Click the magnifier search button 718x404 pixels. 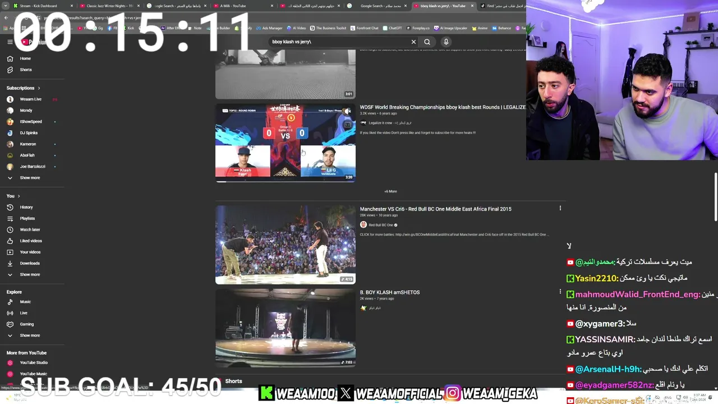[427, 42]
